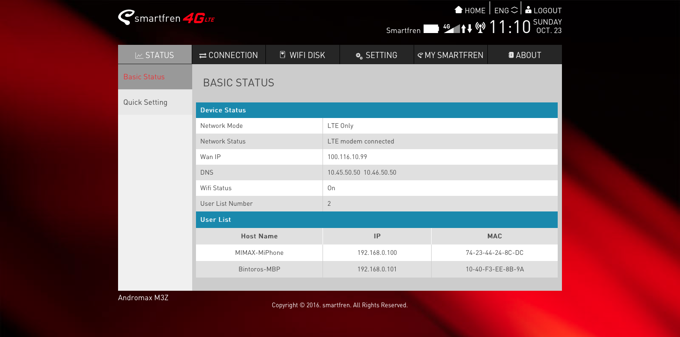This screenshot has width=680, height=337.
Task: Click the wifi antenna status icon
Action: coord(480,28)
